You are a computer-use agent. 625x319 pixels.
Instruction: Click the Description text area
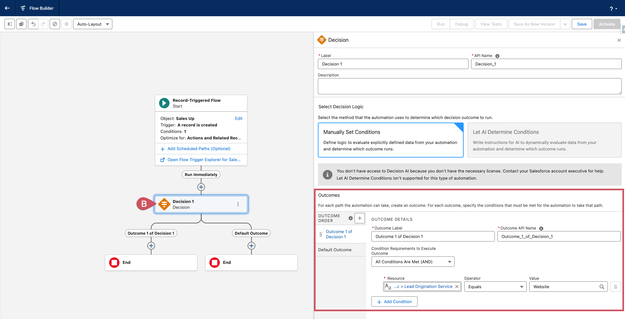(469, 86)
